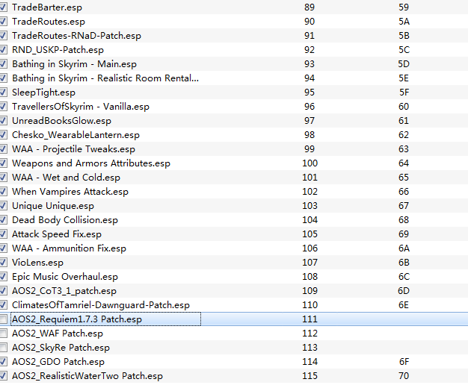Select When Vampires Attack.esp
The height and width of the screenshot is (385, 468).
click(70, 191)
